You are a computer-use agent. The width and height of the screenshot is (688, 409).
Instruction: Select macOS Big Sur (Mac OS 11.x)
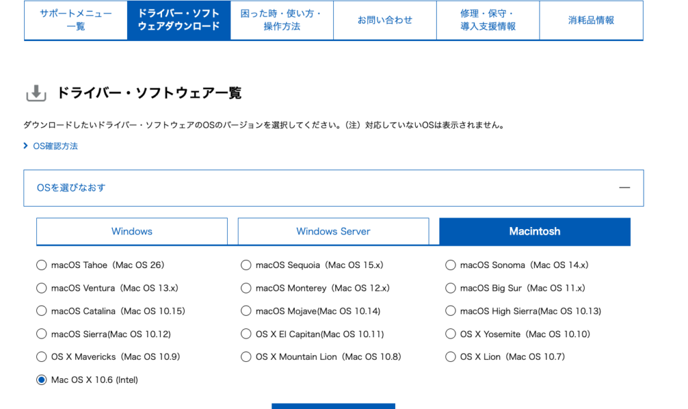[451, 288]
